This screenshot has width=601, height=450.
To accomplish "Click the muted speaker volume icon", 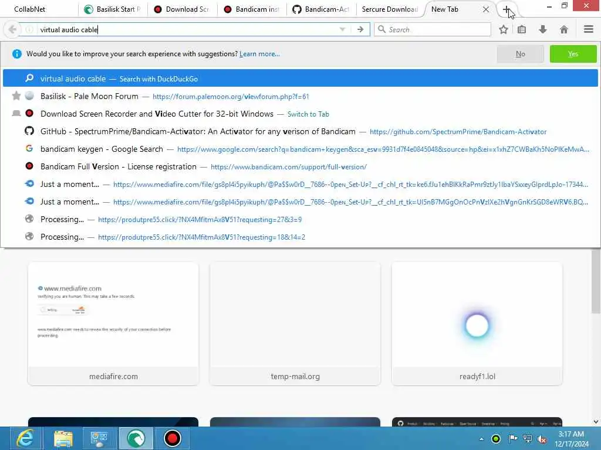I will pyautogui.click(x=542, y=439).
